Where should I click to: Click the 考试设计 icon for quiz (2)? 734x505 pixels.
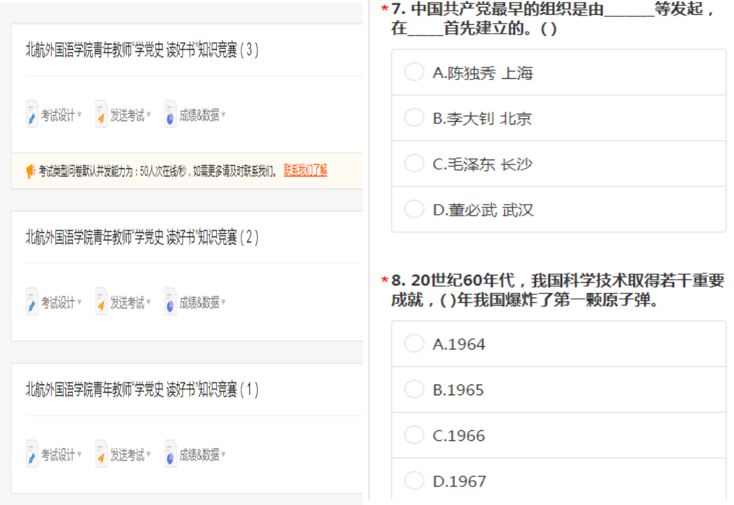click(x=32, y=302)
